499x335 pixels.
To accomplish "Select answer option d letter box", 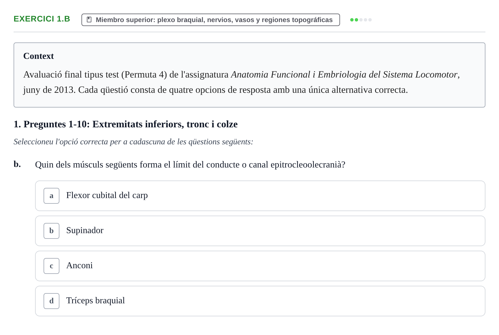I will [51, 301].
